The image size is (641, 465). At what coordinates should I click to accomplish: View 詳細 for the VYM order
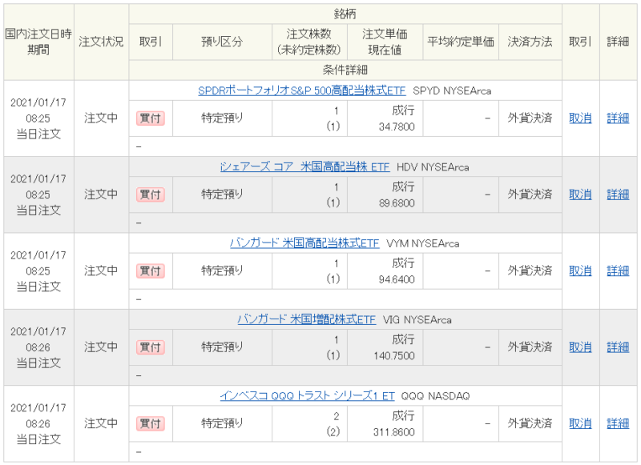coord(618,271)
